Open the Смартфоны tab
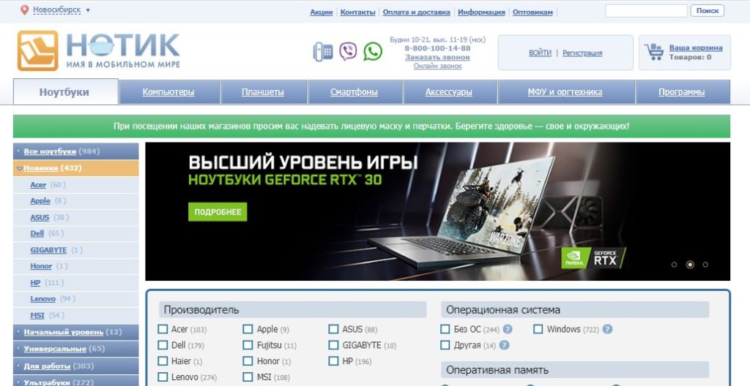 point(354,92)
